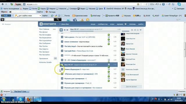Open Одноклассники in the mail.ru toolbar
This screenshot has width=186, height=104.
coord(80,16)
